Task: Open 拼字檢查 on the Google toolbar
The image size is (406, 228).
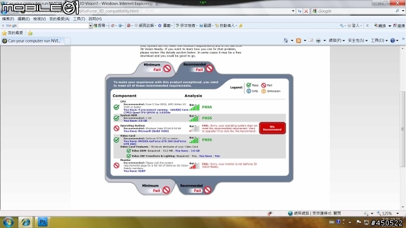Action: pos(186,25)
